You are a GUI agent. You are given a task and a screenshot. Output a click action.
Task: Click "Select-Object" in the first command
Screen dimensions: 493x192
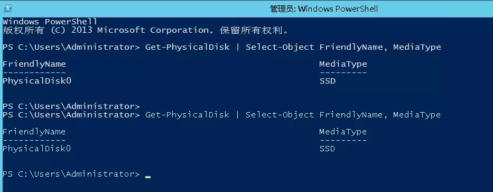(x=280, y=47)
